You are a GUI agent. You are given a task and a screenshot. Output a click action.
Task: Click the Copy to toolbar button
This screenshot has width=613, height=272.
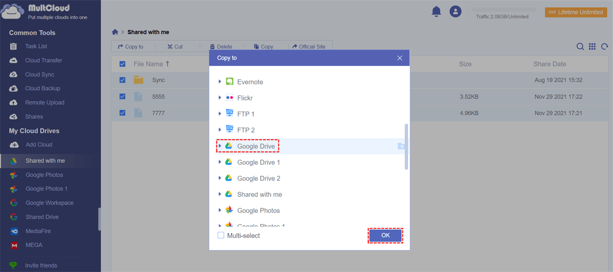coord(130,46)
